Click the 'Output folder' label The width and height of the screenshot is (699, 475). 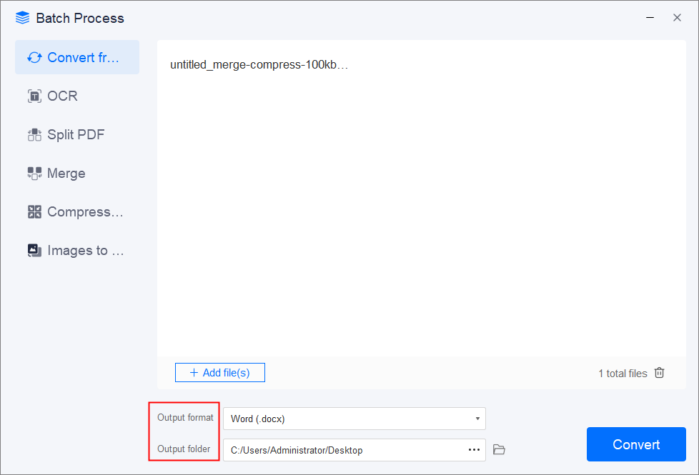click(x=184, y=449)
